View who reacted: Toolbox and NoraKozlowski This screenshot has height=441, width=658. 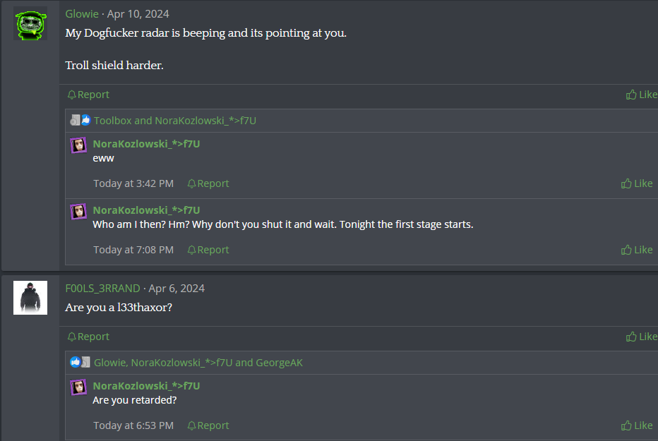(175, 121)
